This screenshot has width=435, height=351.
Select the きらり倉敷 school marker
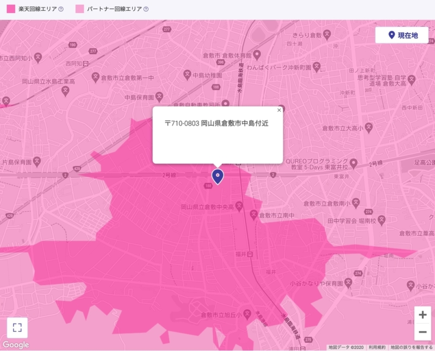(x=327, y=35)
